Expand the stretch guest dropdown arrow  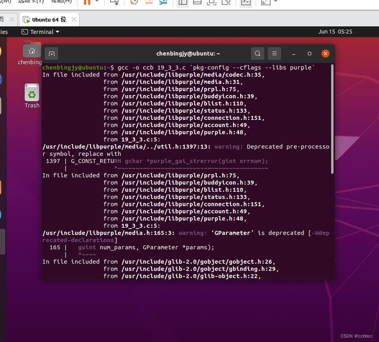point(275,2)
